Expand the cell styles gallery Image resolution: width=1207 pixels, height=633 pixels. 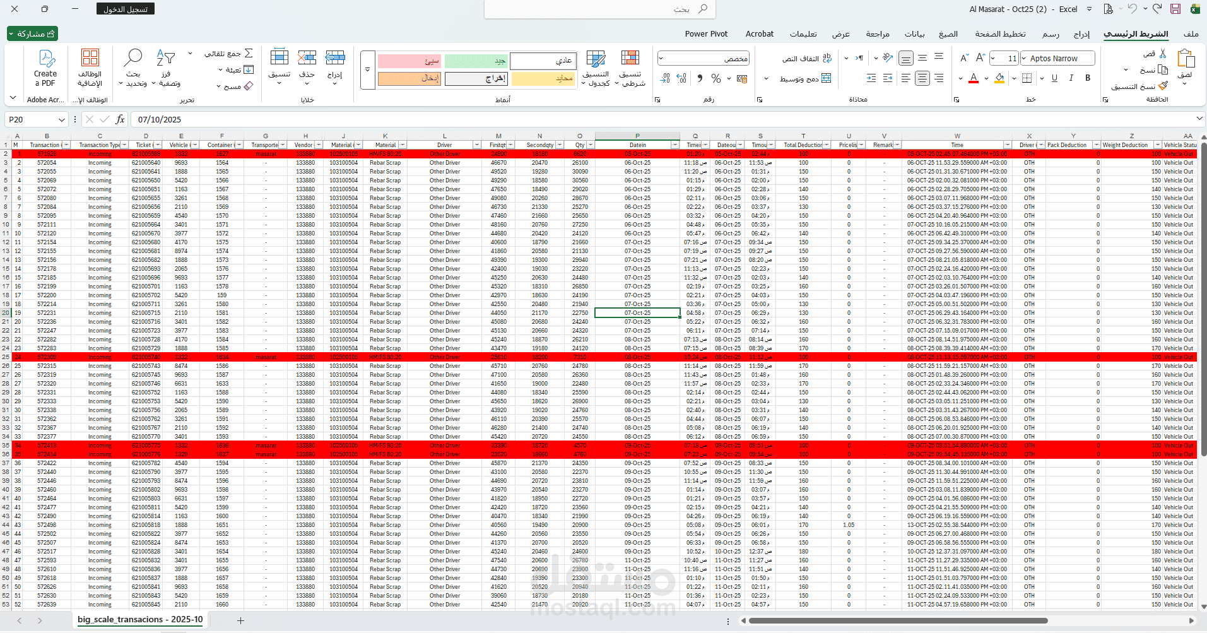coord(367,69)
